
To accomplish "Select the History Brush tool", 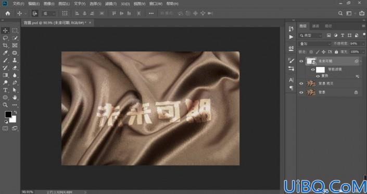I will tap(5, 68).
